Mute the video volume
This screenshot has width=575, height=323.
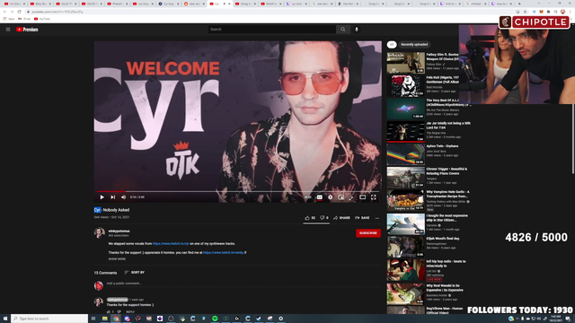tap(124, 197)
